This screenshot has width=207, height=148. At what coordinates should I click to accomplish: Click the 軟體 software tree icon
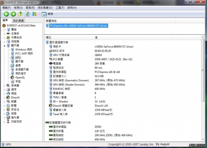click(8, 105)
